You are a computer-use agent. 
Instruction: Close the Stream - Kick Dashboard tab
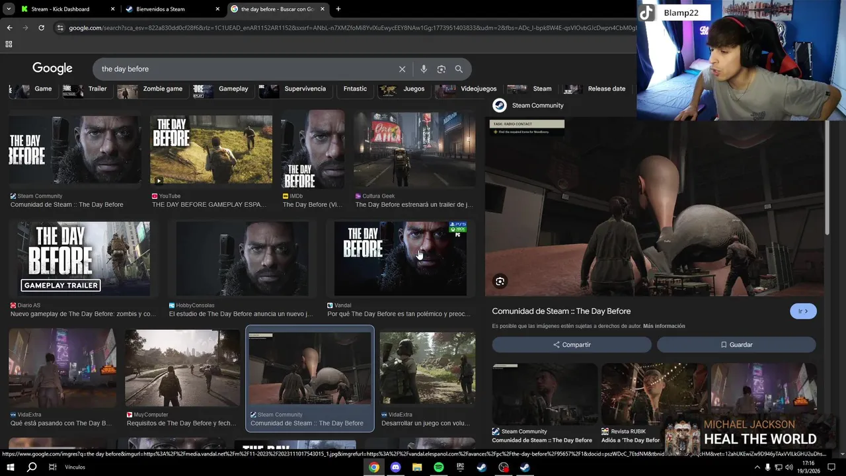[112, 9]
